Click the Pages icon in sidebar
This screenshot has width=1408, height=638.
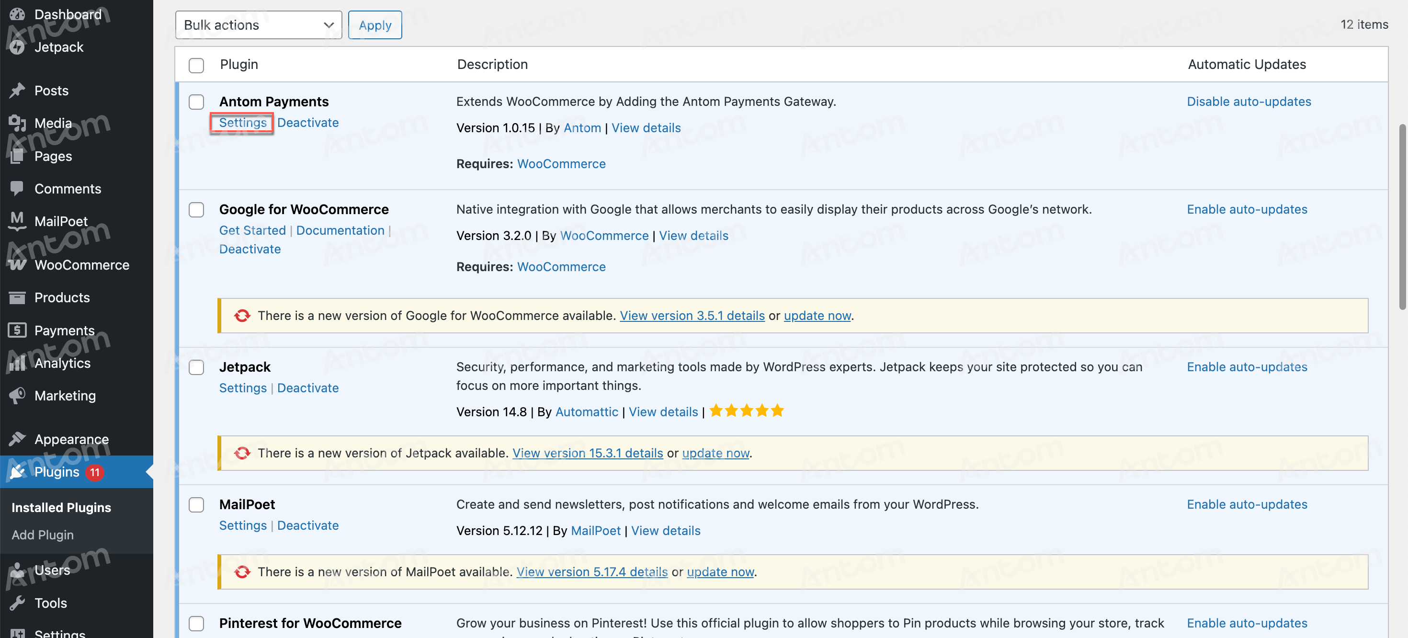pos(18,156)
